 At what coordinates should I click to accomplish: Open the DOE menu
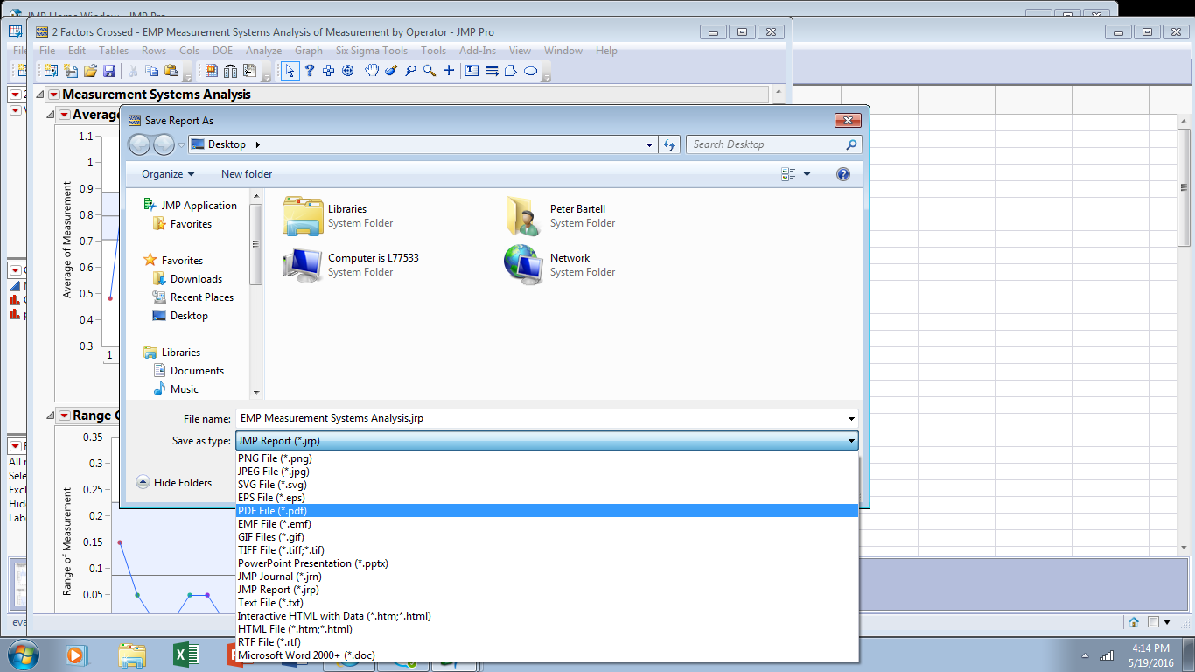click(222, 50)
